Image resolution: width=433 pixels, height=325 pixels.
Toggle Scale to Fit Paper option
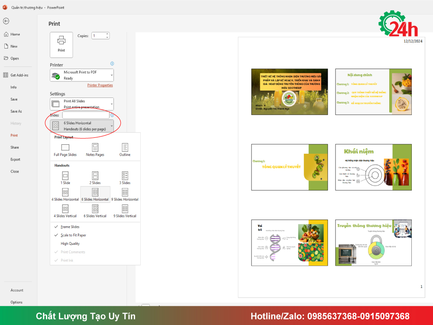tap(73, 235)
